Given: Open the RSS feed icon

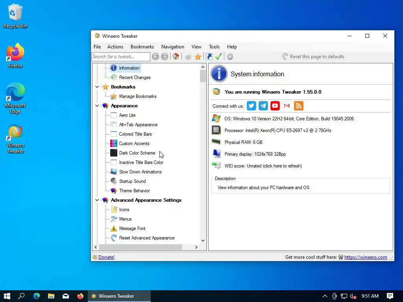Looking at the screenshot, I should [299, 106].
